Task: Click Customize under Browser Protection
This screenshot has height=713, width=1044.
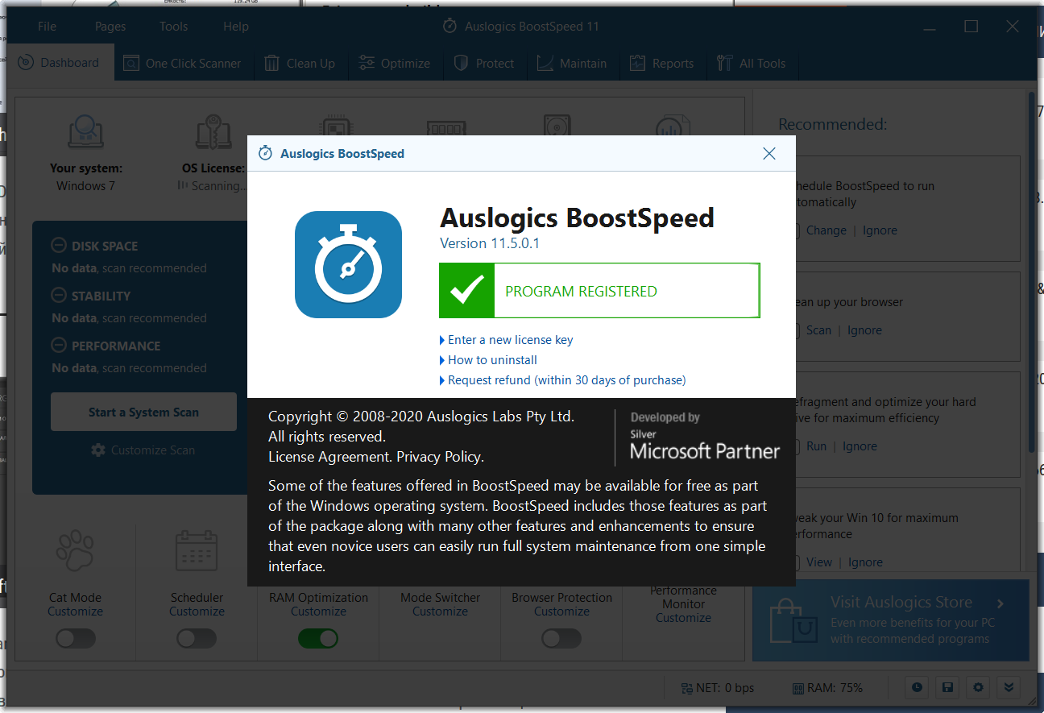Action: tap(561, 611)
